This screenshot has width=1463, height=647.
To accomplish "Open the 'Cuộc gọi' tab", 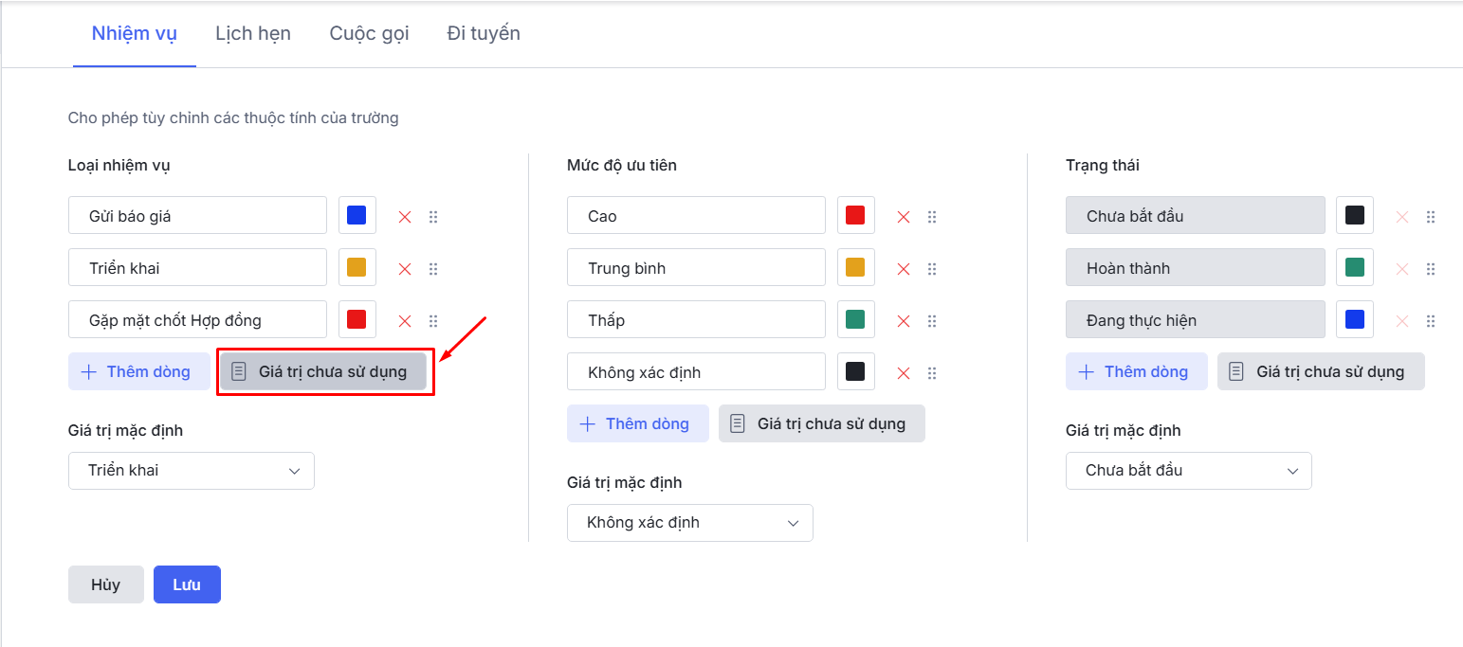I will click(369, 34).
